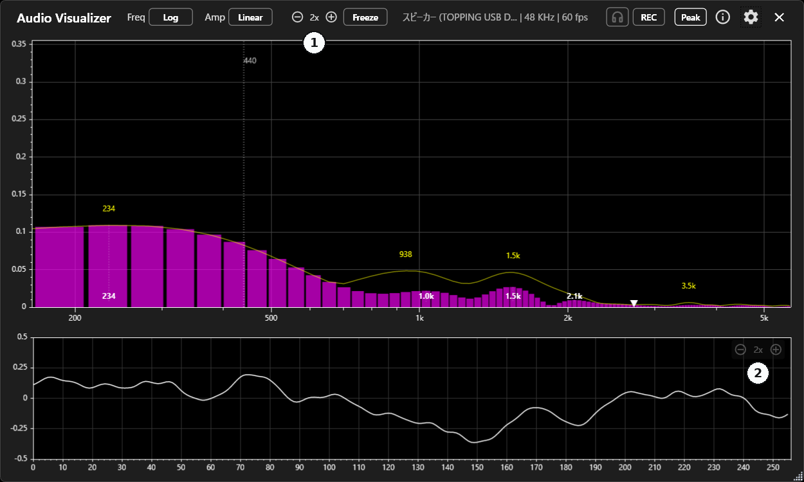
Task: Close the Audio Visualizer window
Action: click(x=779, y=17)
